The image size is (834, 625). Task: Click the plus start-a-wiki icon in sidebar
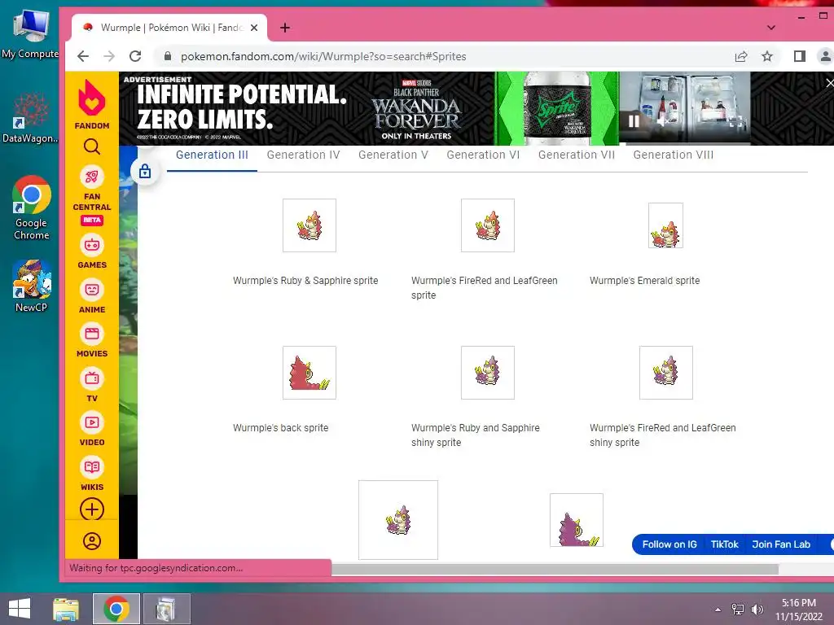coord(92,509)
